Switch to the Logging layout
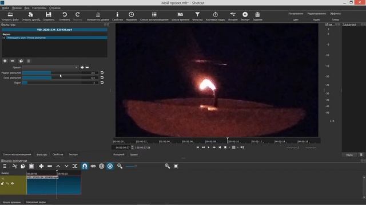The image size is (366, 205). click(296, 14)
